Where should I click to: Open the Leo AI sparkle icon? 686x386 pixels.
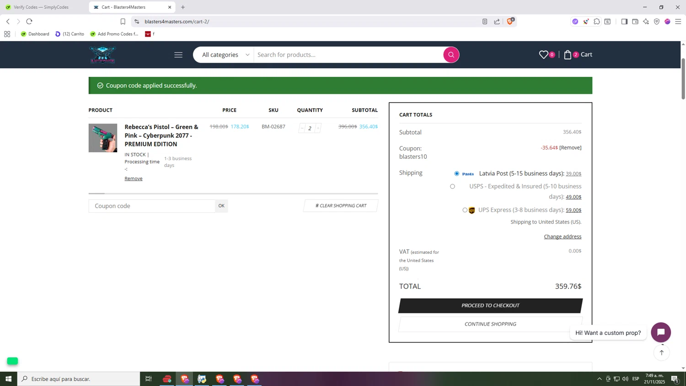point(646,21)
